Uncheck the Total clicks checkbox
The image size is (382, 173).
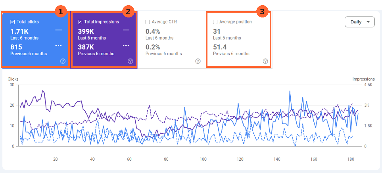(x=13, y=22)
